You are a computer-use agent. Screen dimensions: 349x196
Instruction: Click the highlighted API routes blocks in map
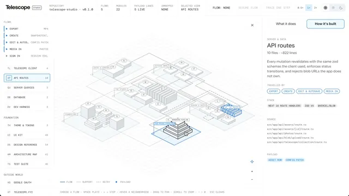[x=231, y=110]
